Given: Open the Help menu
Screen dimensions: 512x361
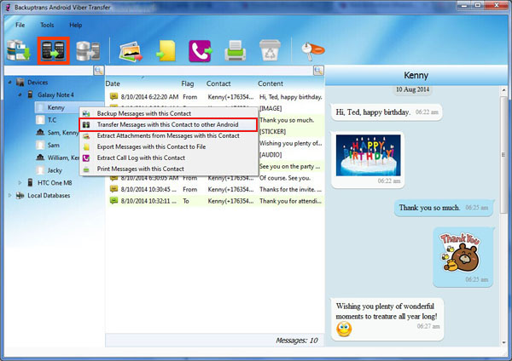Looking at the screenshot, I should [x=75, y=25].
